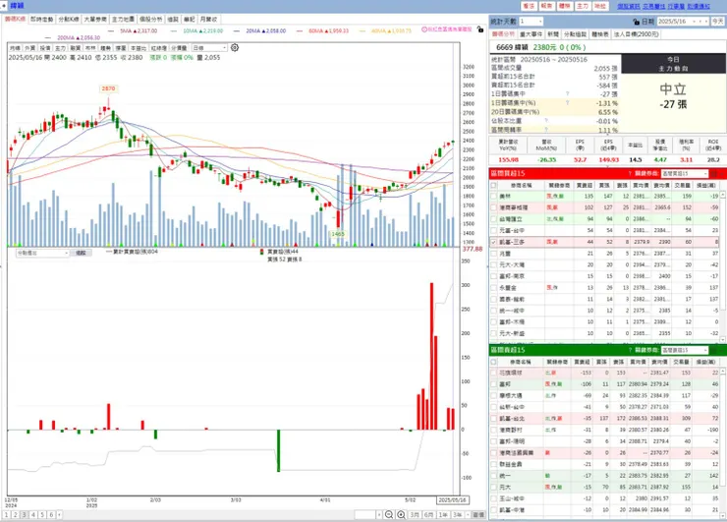Set chart range to 1年
Image resolution: width=727 pixels, height=522 pixels.
[x=443, y=514]
